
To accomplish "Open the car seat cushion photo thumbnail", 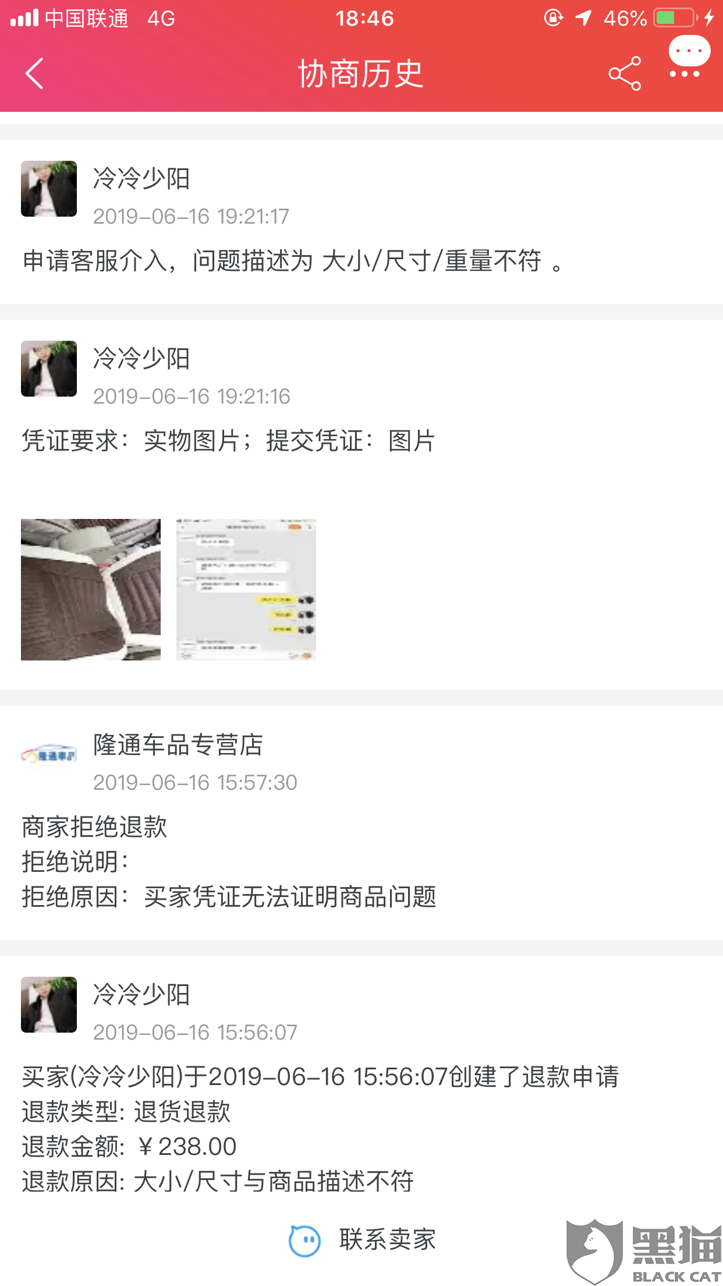I will (x=91, y=589).
